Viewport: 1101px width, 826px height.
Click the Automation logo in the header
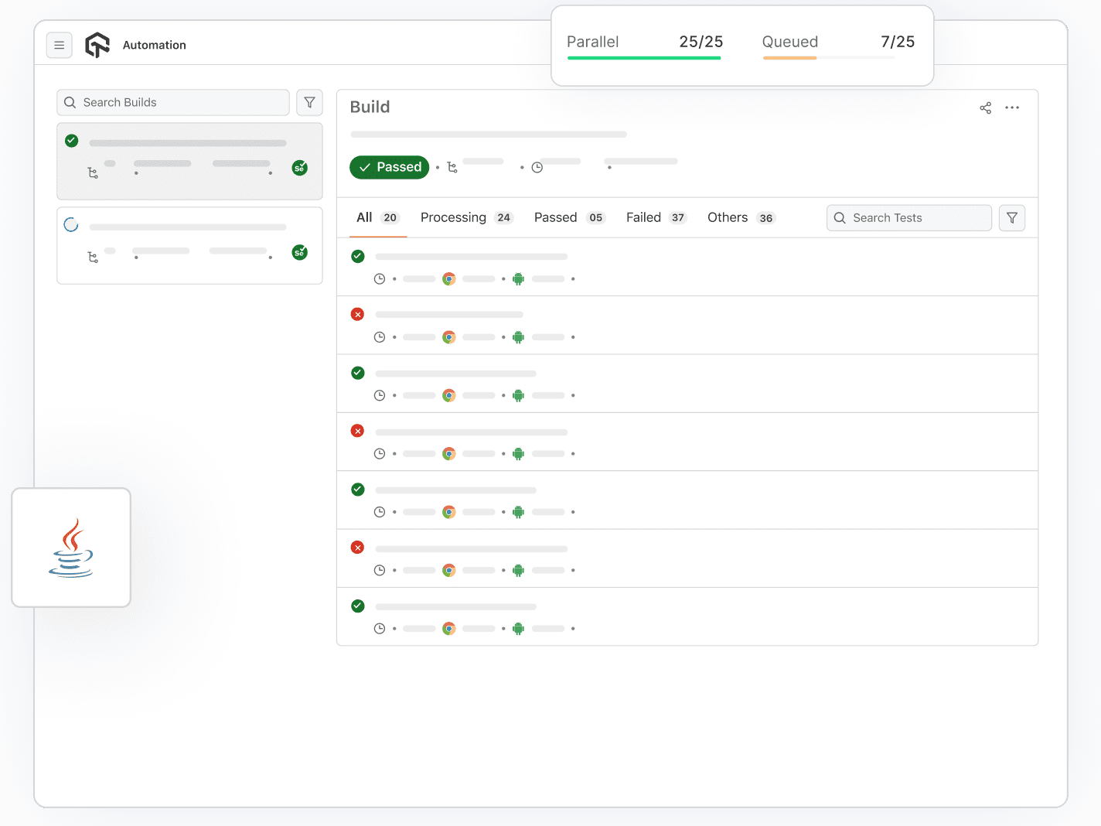pyautogui.click(x=97, y=45)
